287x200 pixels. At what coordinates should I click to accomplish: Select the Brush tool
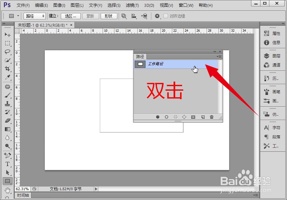(x=8, y=95)
